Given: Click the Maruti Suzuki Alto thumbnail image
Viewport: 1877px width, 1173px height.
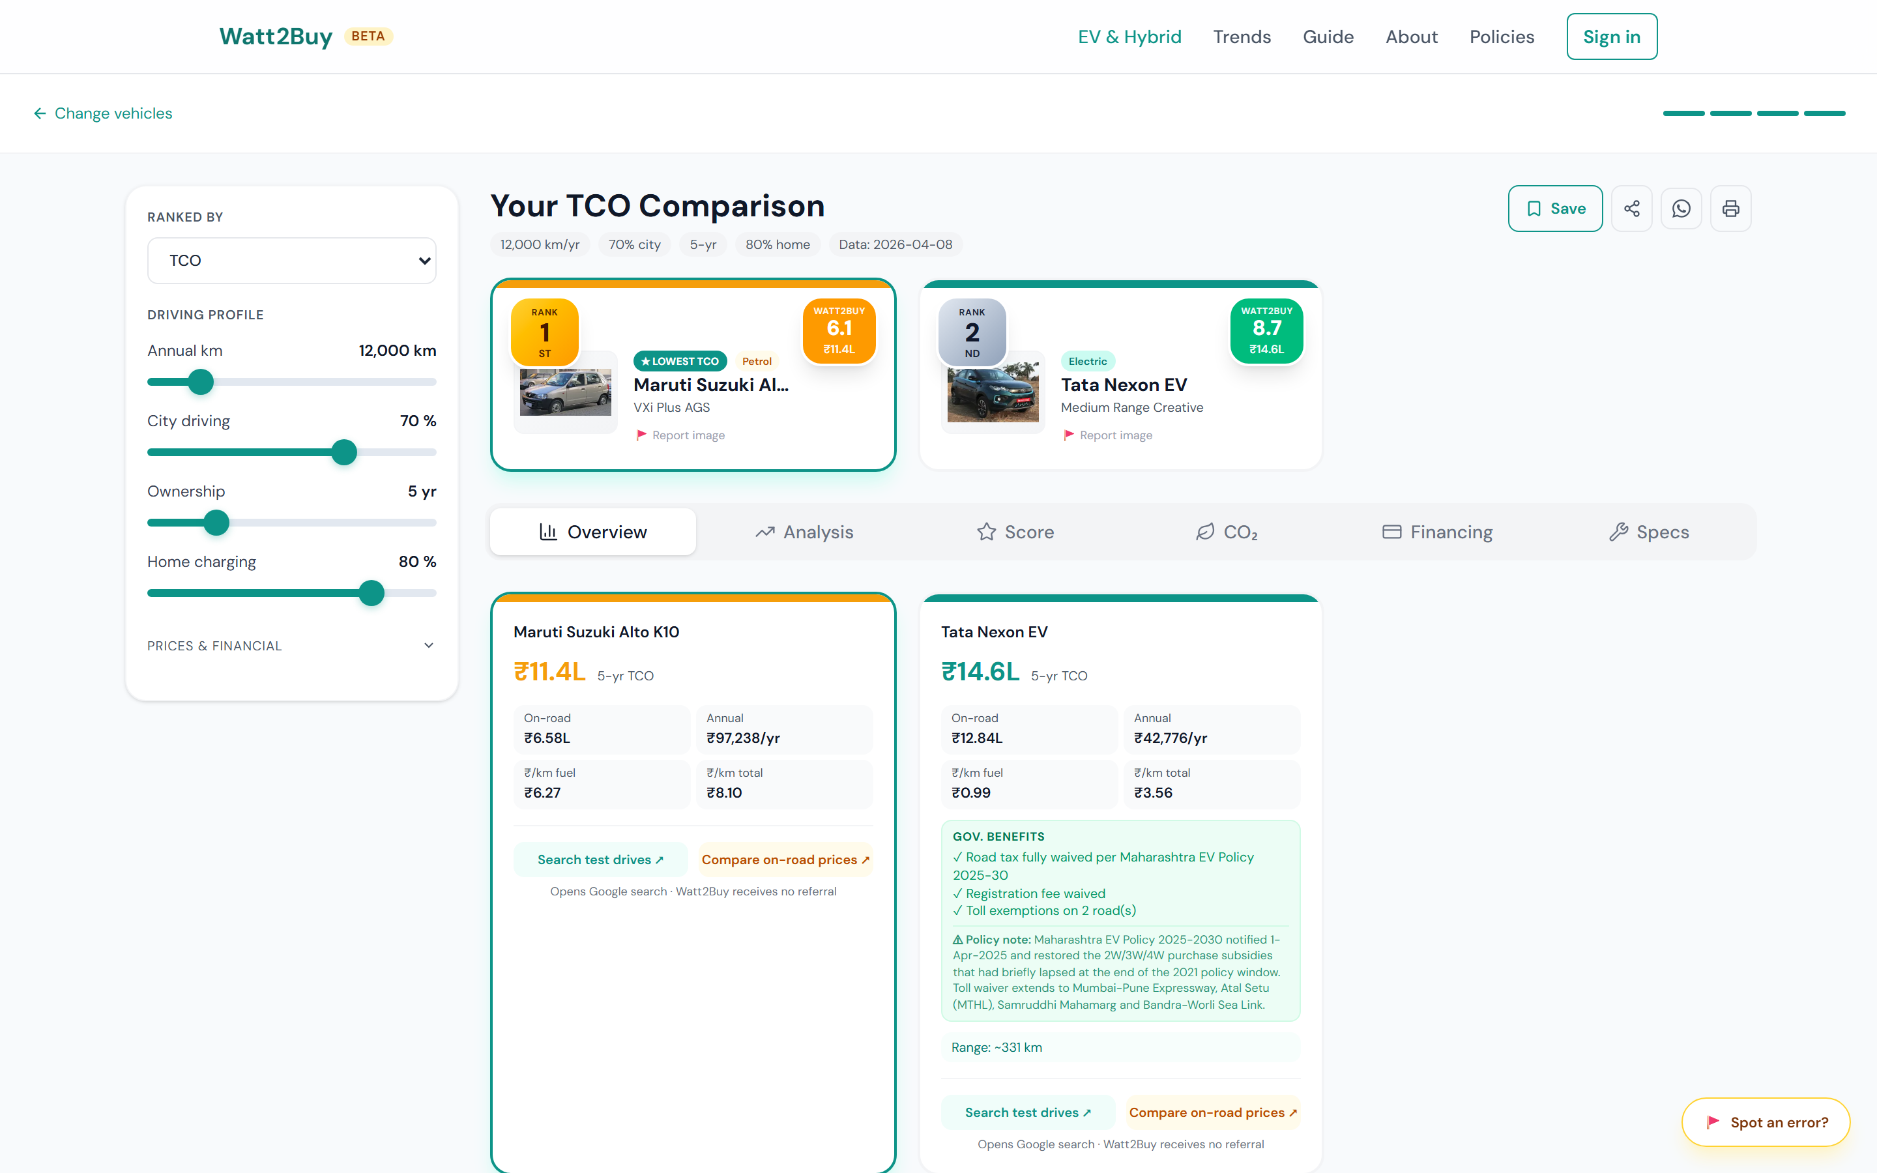Looking at the screenshot, I should pos(566,392).
